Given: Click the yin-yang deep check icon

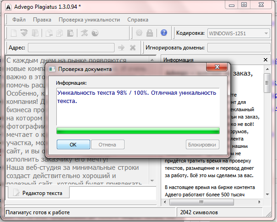Looking at the screenshot, I should 95,33.
